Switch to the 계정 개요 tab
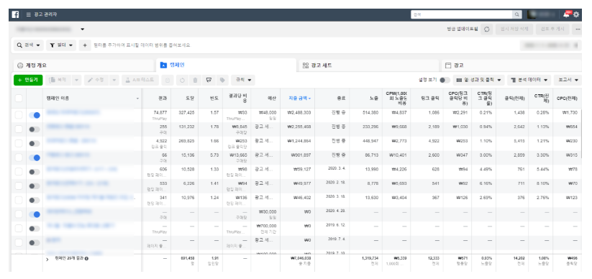 [x=84, y=65]
